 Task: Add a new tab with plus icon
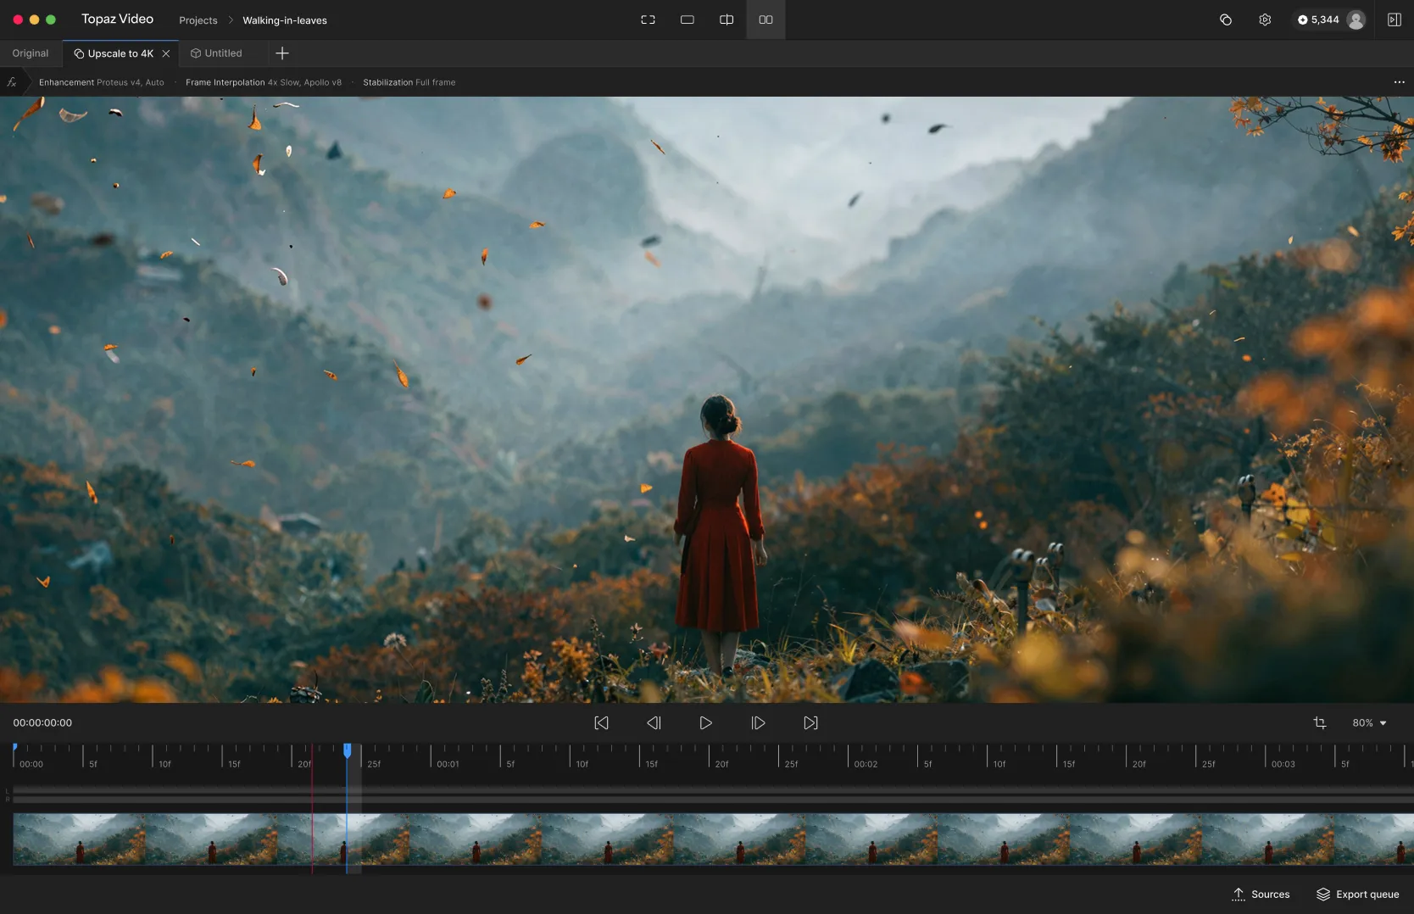point(282,53)
